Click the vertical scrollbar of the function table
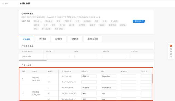 pyautogui.click(x=153, y=79)
